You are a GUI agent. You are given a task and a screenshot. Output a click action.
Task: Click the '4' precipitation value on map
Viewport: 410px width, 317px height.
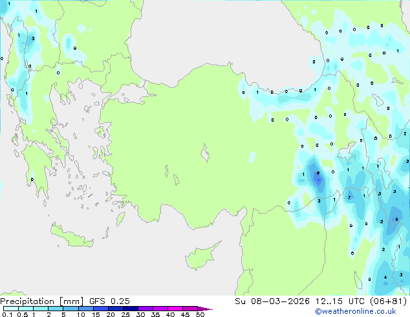385,278
